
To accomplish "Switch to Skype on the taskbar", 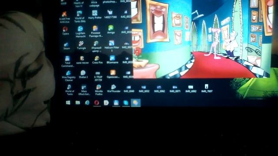I will 126,103.
